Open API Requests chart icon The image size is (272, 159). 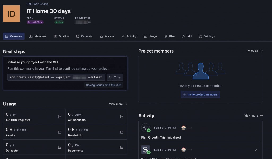click(122, 117)
